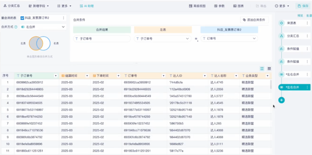This screenshot has width=312, height=155.
Task: Select the list view icon above the table
Action: pyautogui.click(x=262, y=69)
